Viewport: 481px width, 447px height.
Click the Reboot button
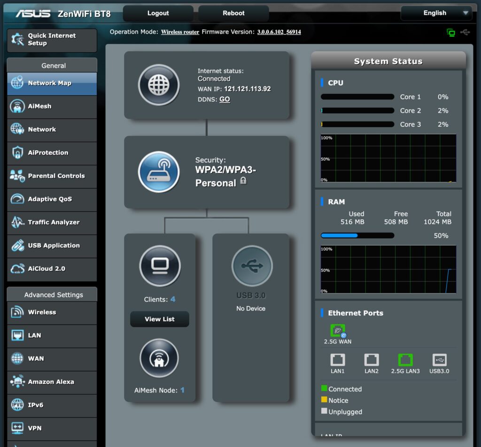point(233,13)
